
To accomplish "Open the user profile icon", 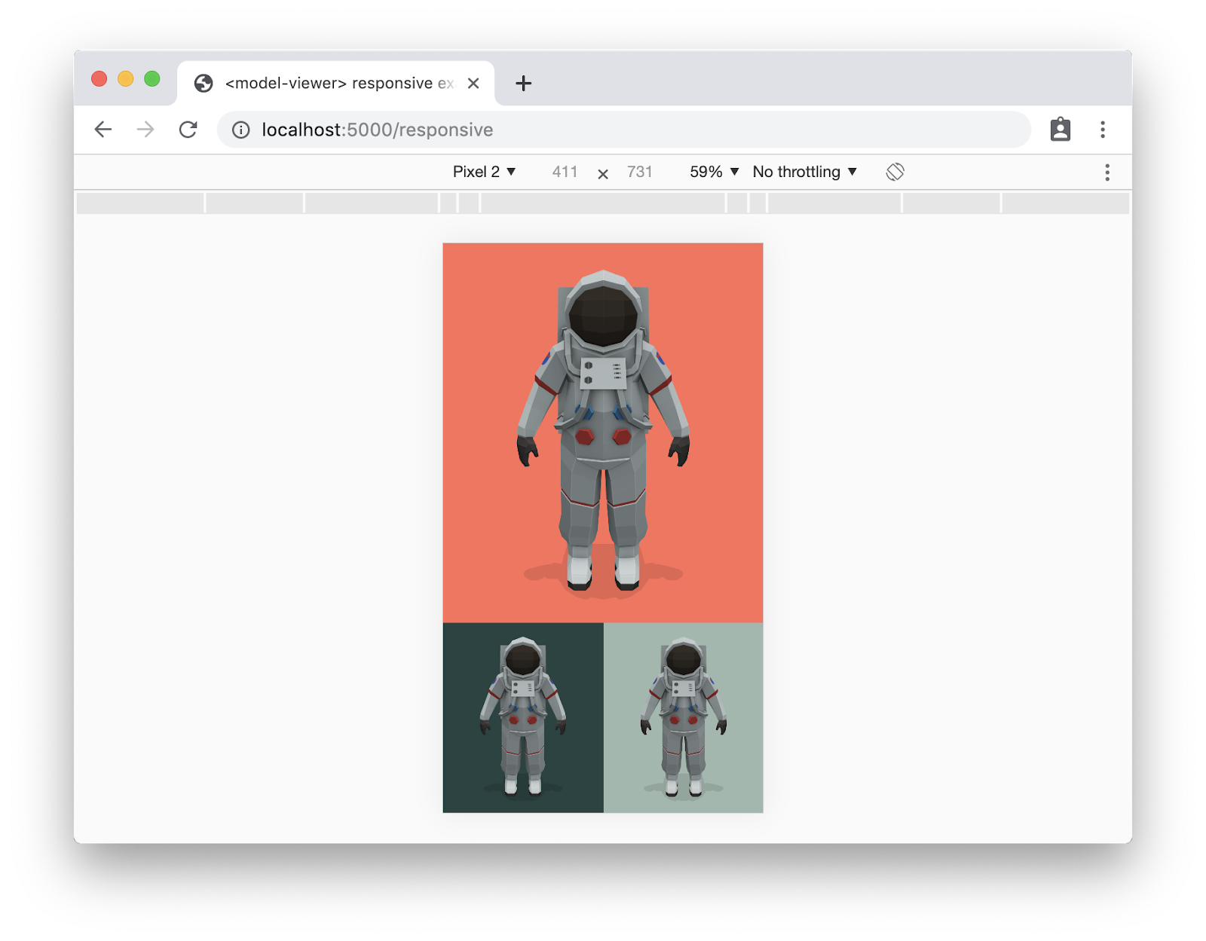I will coord(1060,130).
